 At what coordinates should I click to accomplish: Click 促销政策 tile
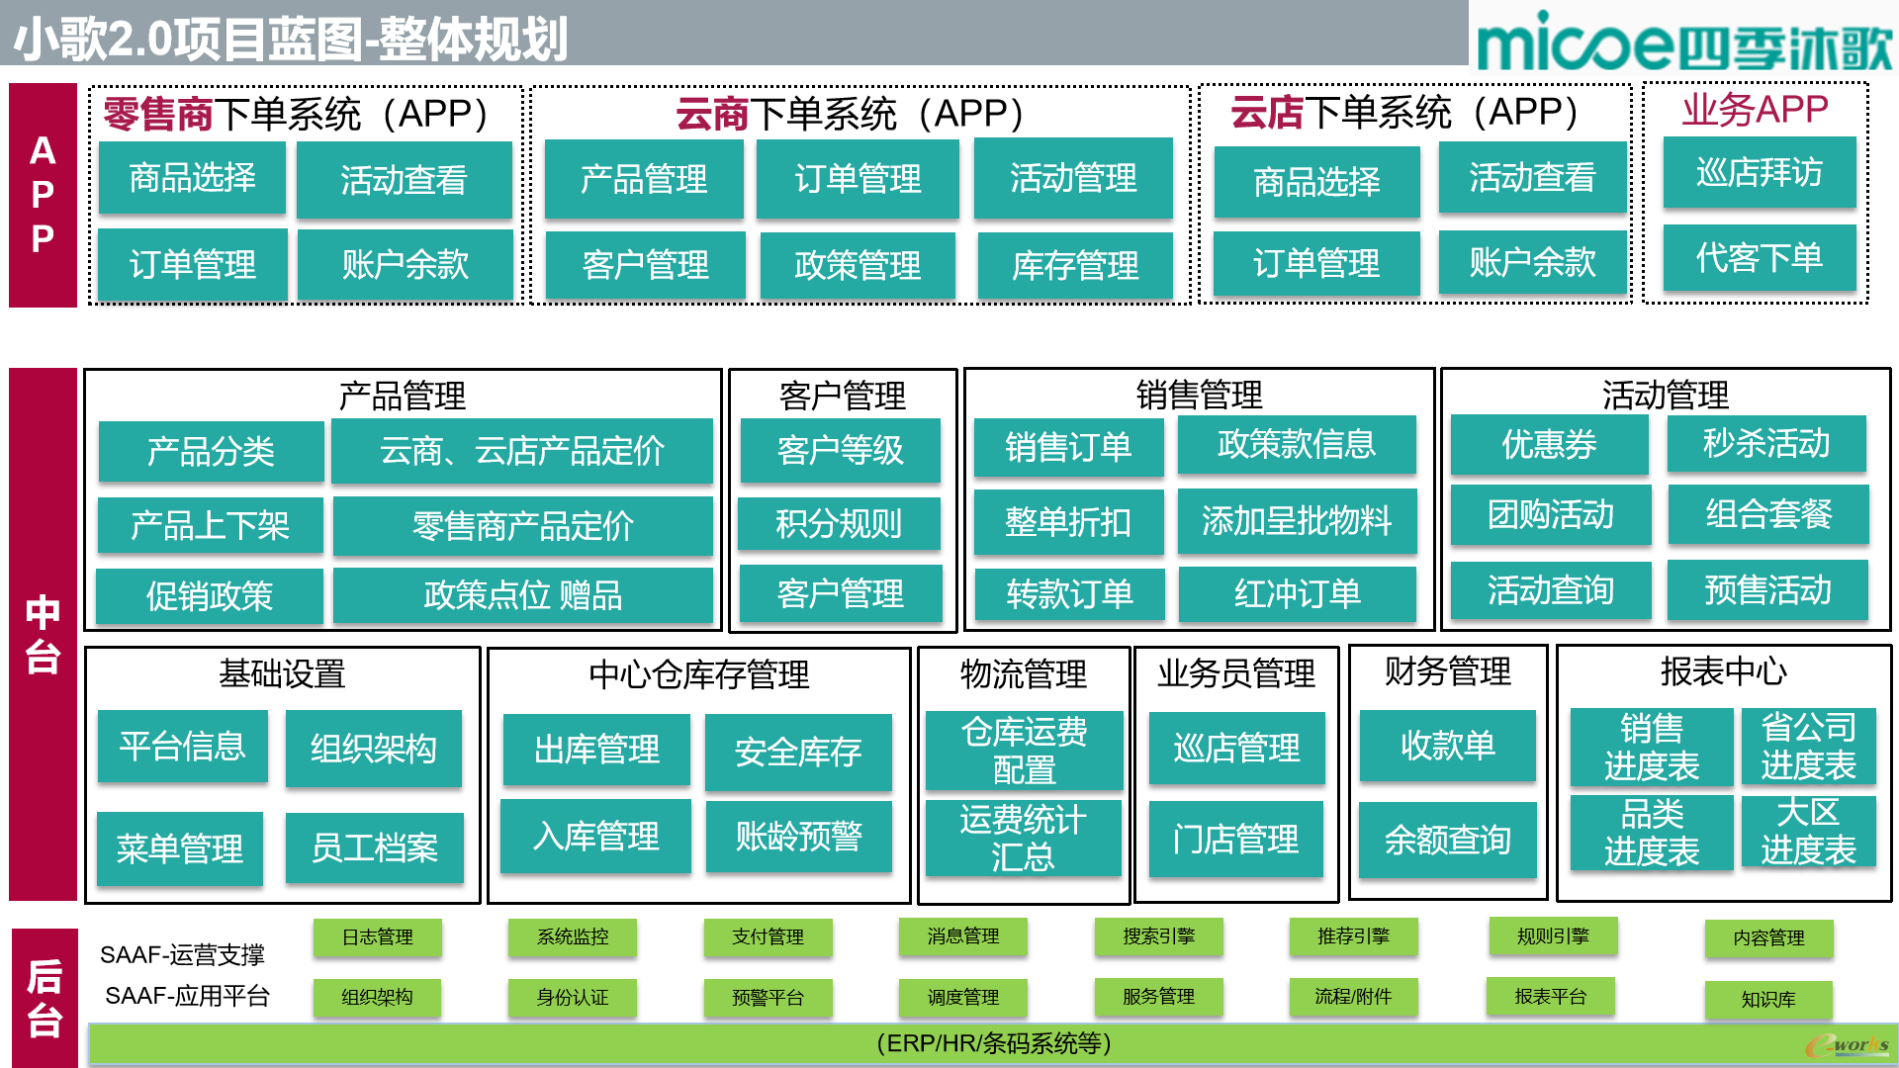(210, 596)
